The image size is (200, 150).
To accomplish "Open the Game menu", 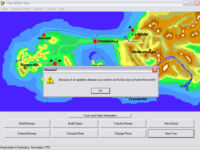I will [x=5, y=9].
